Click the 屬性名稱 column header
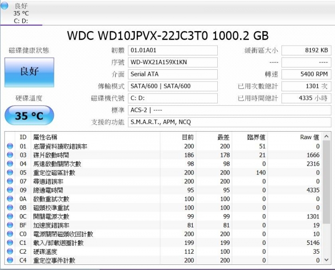The height and width of the screenshot is (270, 335). (x=95, y=137)
